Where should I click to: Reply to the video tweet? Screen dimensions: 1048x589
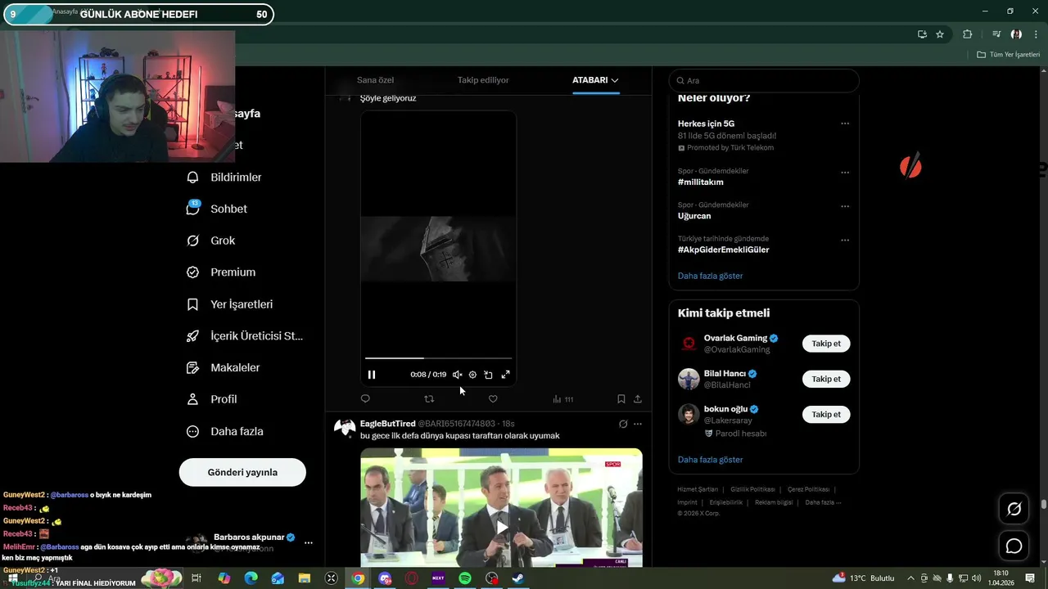pos(365,399)
